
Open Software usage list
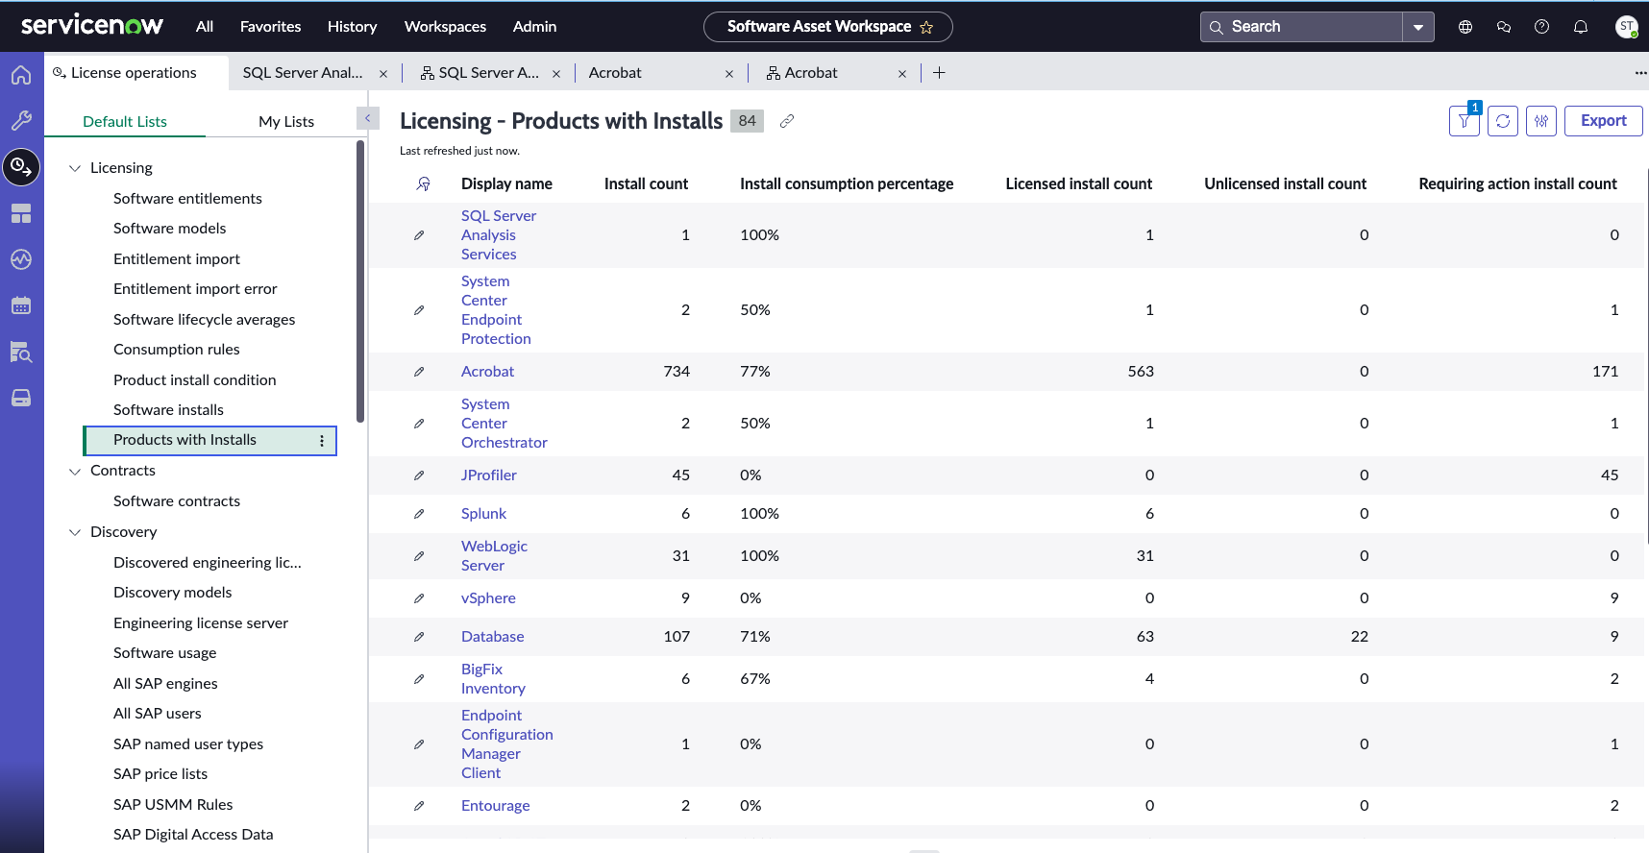[x=164, y=653]
